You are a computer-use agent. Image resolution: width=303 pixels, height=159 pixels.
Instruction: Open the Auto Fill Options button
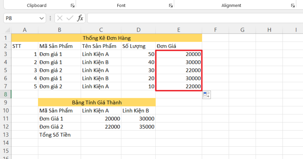click(207, 95)
